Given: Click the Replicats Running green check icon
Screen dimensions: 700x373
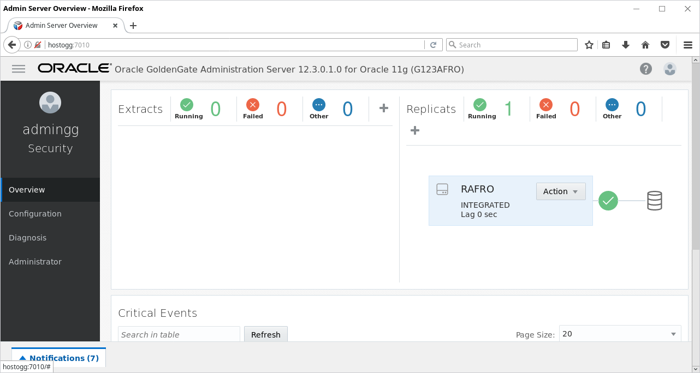Looking at the screenshot, I should [480, 104].
